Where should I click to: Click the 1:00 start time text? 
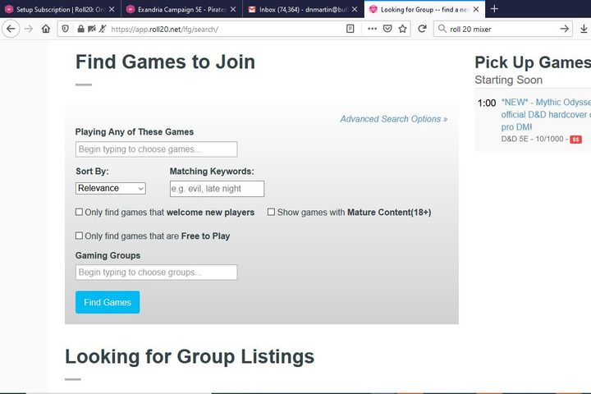click(487, 103)
